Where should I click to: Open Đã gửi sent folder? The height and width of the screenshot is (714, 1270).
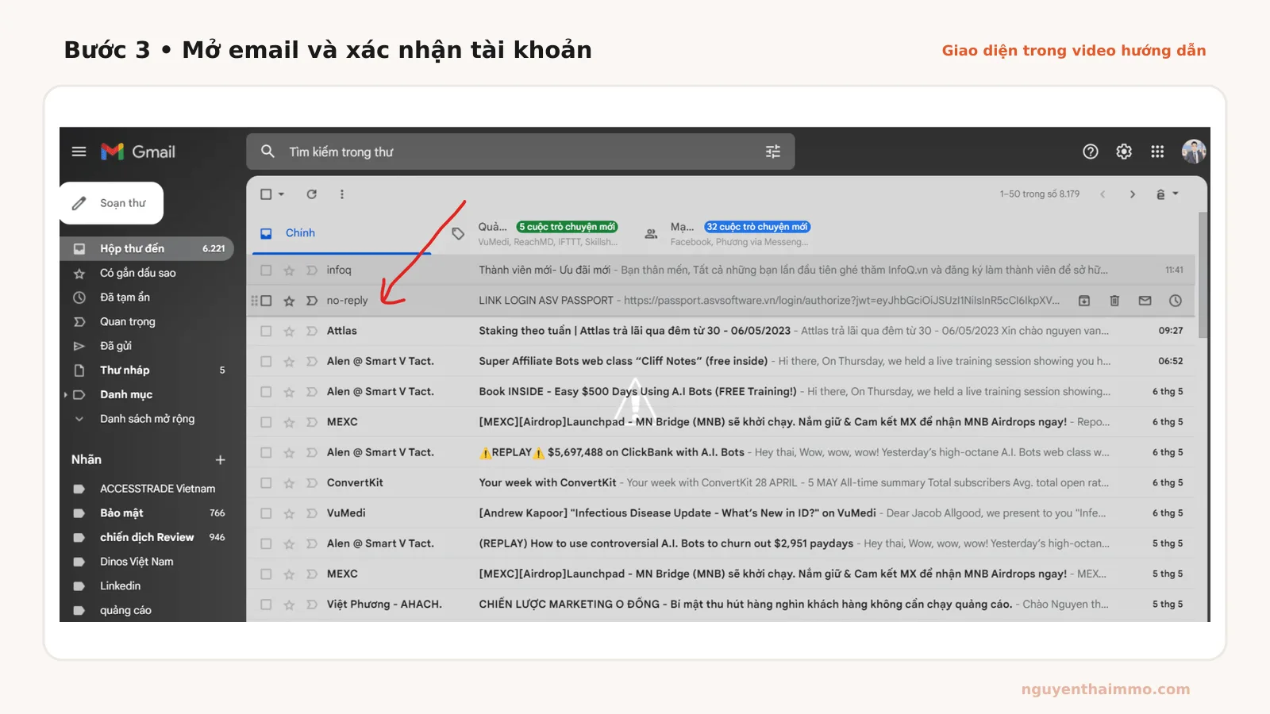(148, 346)
